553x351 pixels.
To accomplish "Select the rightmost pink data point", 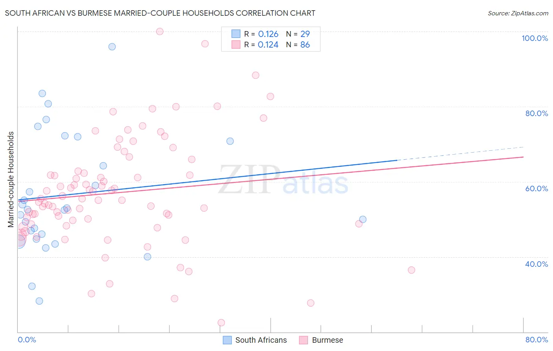I will (x=411, y=270).
